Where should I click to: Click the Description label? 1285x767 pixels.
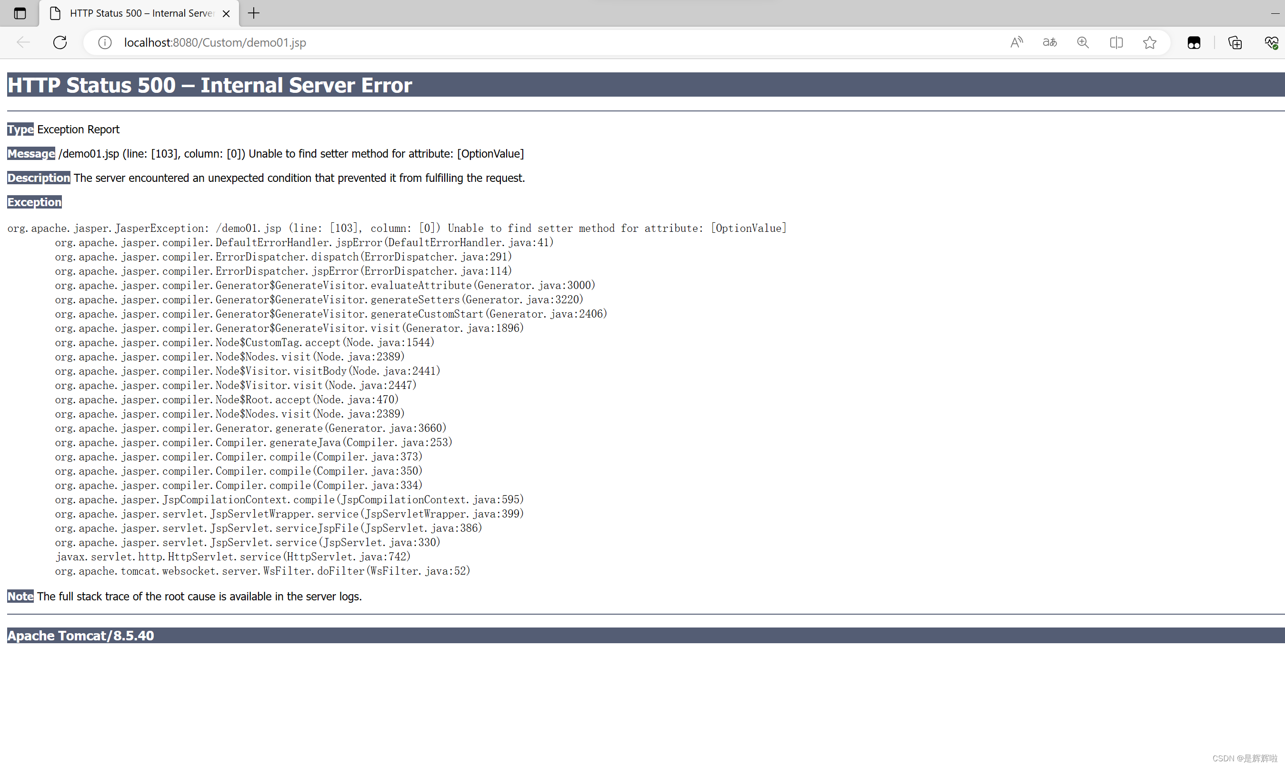pos(39,178)
